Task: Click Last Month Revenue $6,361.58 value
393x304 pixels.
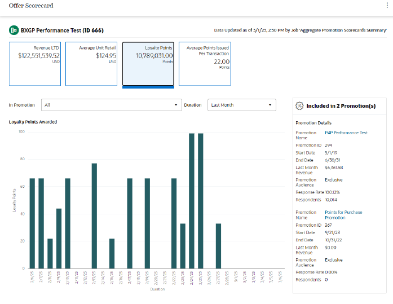Action: click(x=334, y=168)
